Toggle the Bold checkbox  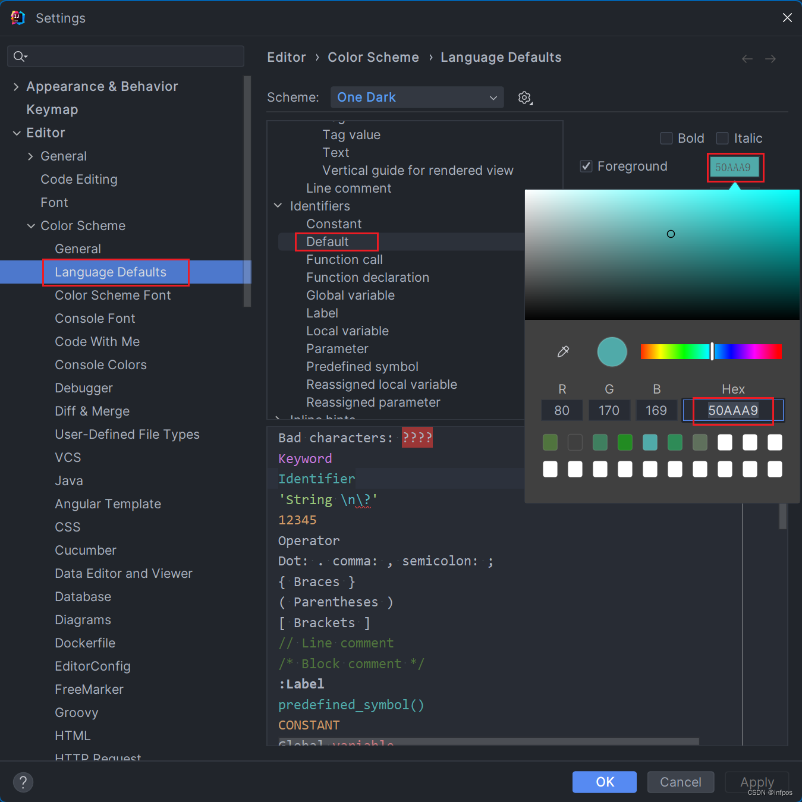click(x=666, y=139)
